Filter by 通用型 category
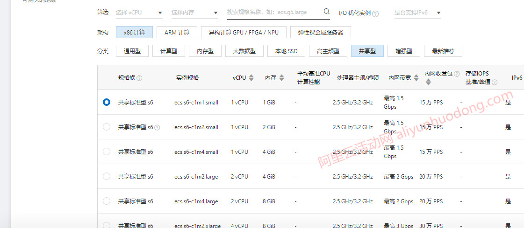Screen dimensions: 524x228 click(x=132, y=51)
